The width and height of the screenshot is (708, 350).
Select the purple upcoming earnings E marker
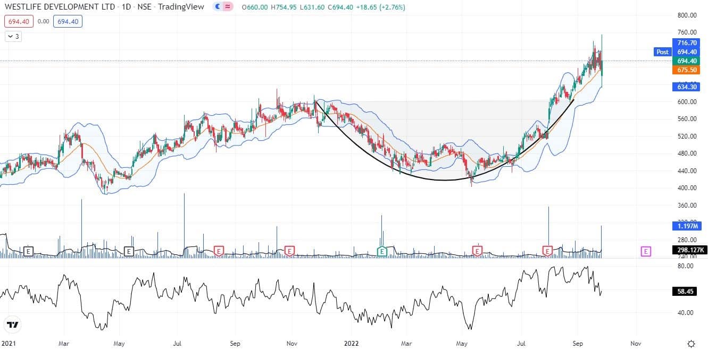point(646,251)
